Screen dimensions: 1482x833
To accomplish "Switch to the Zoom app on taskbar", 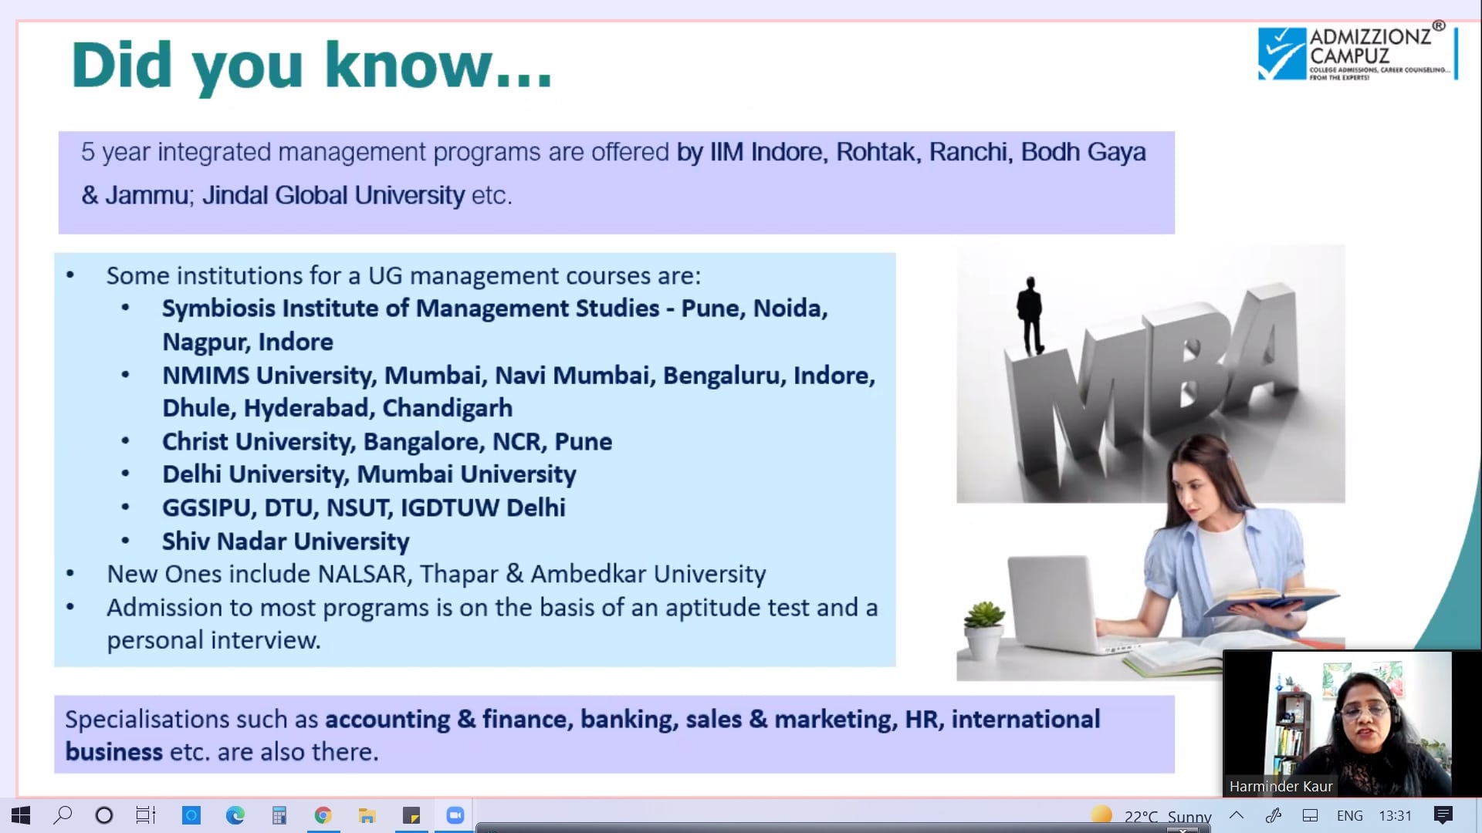I will [x=455, y=815].
